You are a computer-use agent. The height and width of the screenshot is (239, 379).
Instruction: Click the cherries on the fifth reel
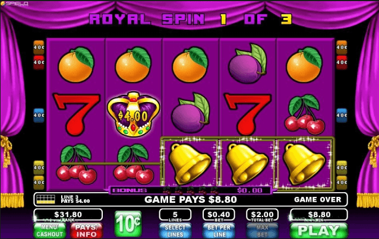[305, 114]
